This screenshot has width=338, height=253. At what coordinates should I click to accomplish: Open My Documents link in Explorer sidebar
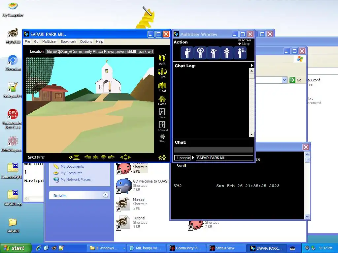pyautogui.click(x=72, y=166)
